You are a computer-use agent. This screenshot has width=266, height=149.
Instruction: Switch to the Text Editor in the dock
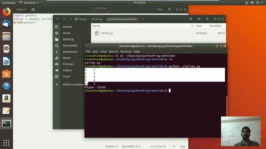(6, 111)
